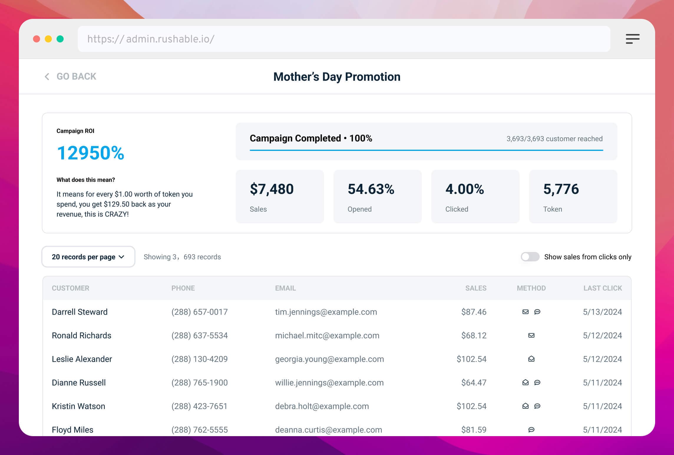Click the opened email icon for Leslie Alexander

pos(531,359)
